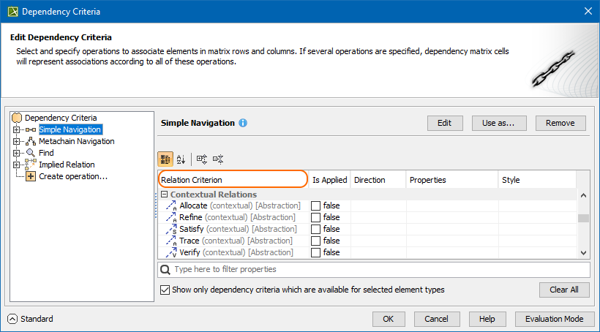The height and width of the screenshot is (332, 600).
Task: Expand the Simple Navigation tree node
Action: click(16, 129)
